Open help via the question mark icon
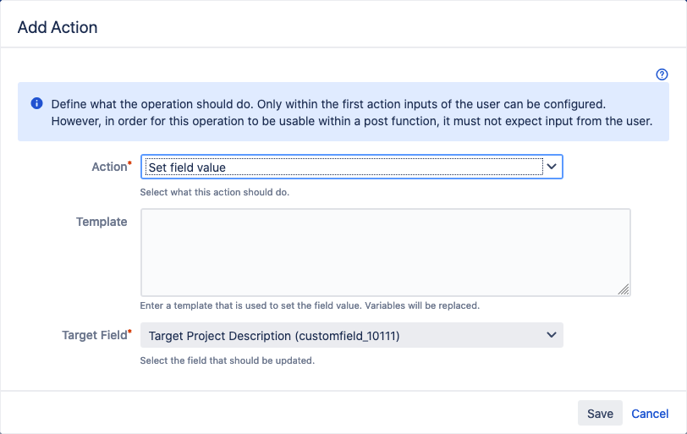Viewport: 687px width, 434px height. [x=662, y=74]
